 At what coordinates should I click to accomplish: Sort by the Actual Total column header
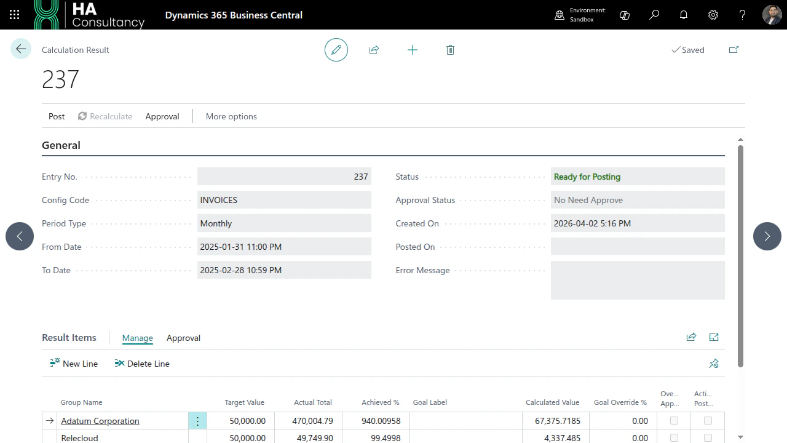[313, 402]
